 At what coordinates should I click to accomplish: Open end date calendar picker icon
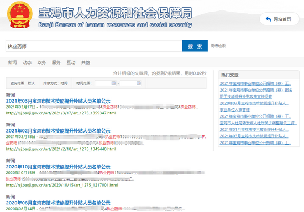click(x=139, y=83)
